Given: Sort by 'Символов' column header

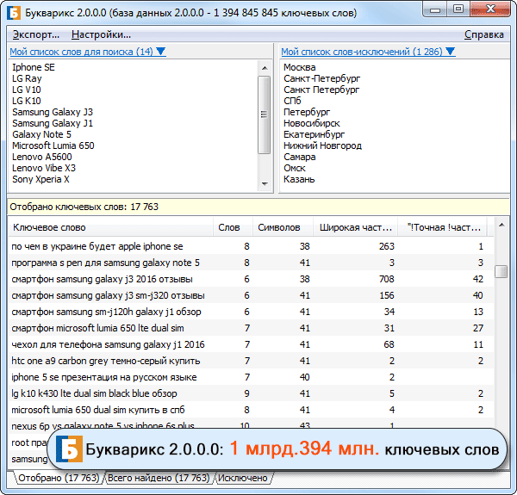Looking at the screenshot, I should point(279,227).
